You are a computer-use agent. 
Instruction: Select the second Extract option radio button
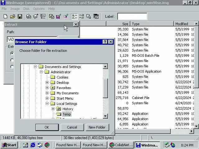[12, 60]
